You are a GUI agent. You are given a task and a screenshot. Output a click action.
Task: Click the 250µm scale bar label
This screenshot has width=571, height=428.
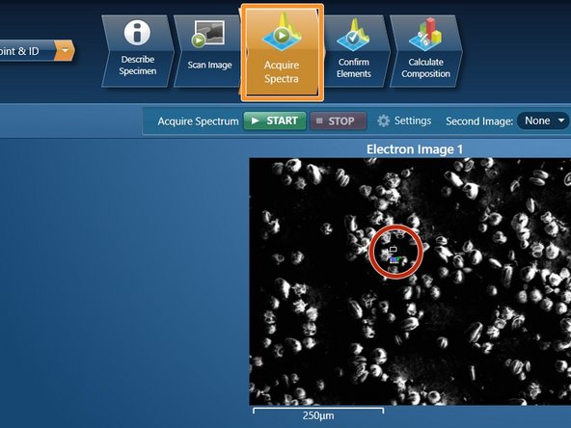(x=318, y=415)
